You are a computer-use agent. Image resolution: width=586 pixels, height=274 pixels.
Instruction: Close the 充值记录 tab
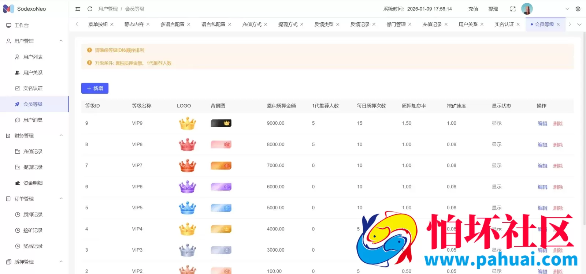[446, 25]
